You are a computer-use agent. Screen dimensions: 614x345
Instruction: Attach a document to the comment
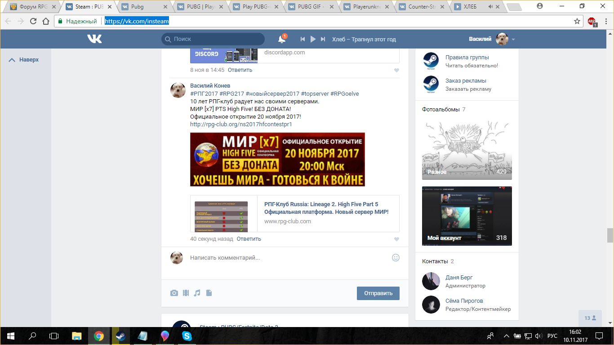209,293
